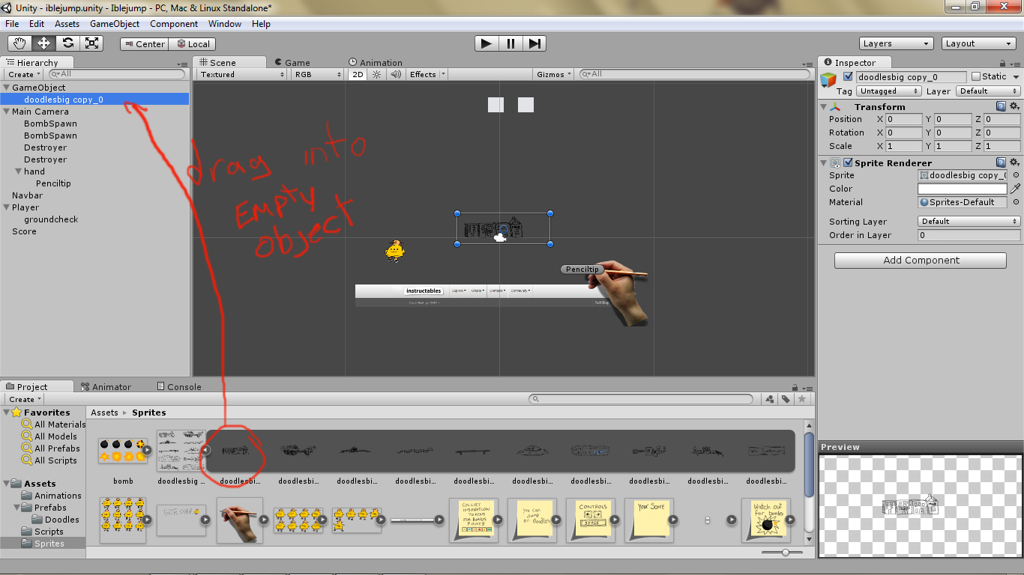Toggle Local handle rotation button

click(193, 44)
